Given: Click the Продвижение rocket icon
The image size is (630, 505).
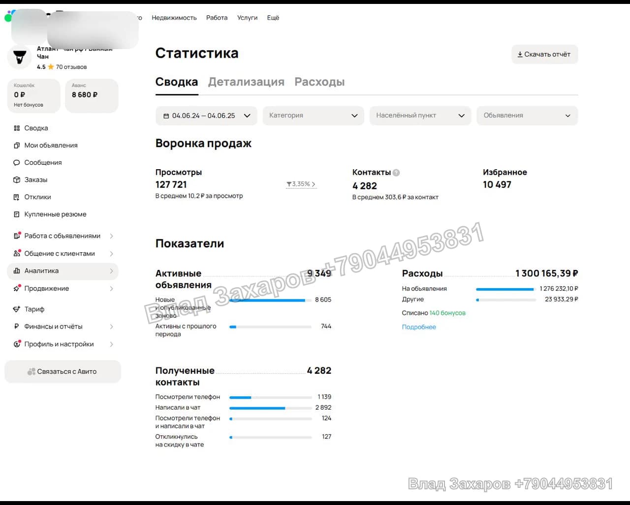Looking at the screenshot, I should [17, 288].
